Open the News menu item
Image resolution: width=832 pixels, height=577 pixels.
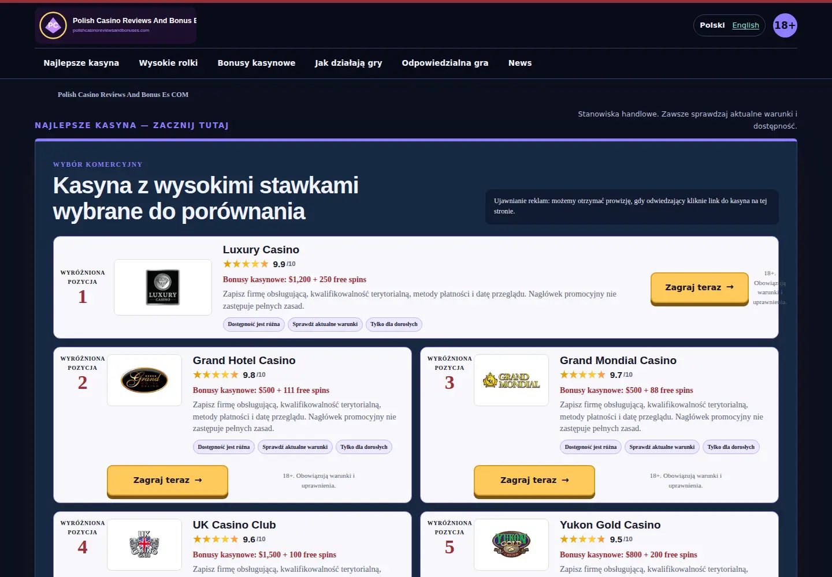coord(520,63)
